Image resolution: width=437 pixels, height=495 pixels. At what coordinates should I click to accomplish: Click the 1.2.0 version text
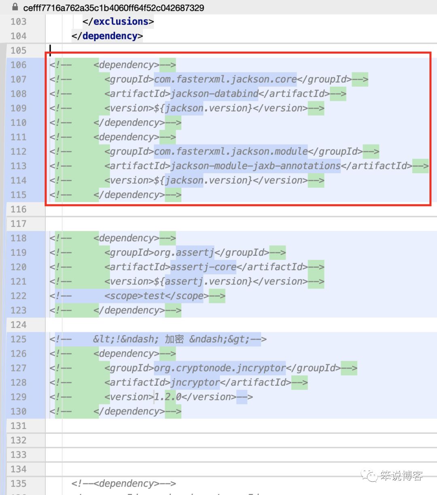click(168, 397)
